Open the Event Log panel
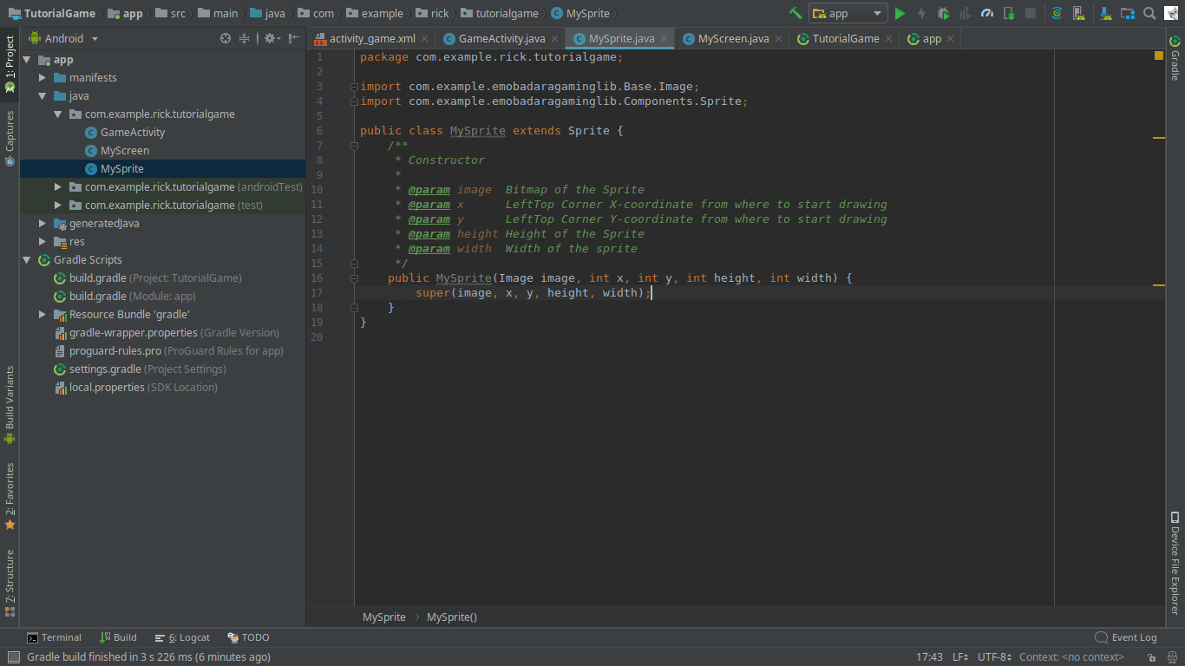The image size is (1185, 666). pyautogui.click(x=1126, y=637)
